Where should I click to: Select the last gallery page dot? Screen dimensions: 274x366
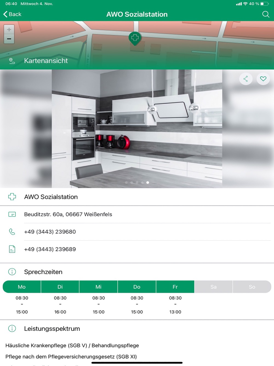click(148, 182)
